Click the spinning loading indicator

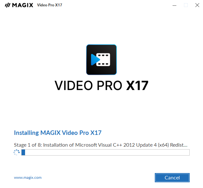pos(16,152)
